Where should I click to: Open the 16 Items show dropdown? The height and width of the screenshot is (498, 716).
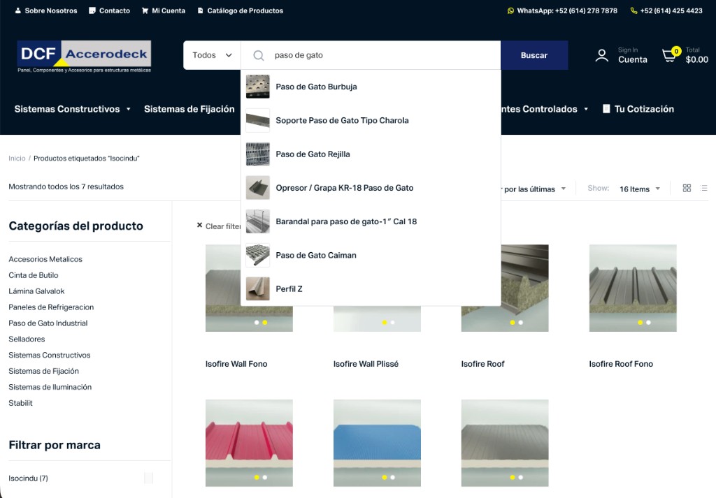pos(640,189)
